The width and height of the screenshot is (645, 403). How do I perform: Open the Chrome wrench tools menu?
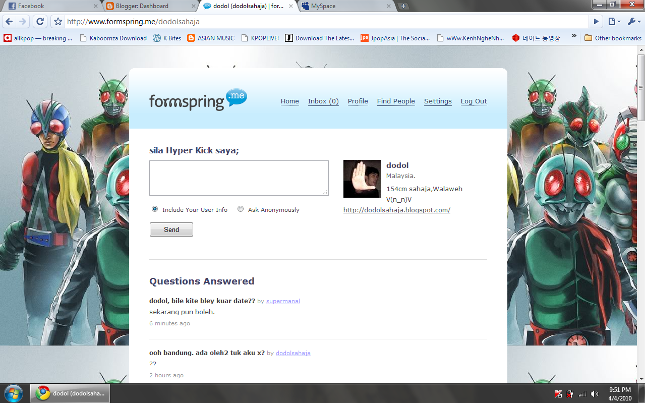tap(633, 22)
